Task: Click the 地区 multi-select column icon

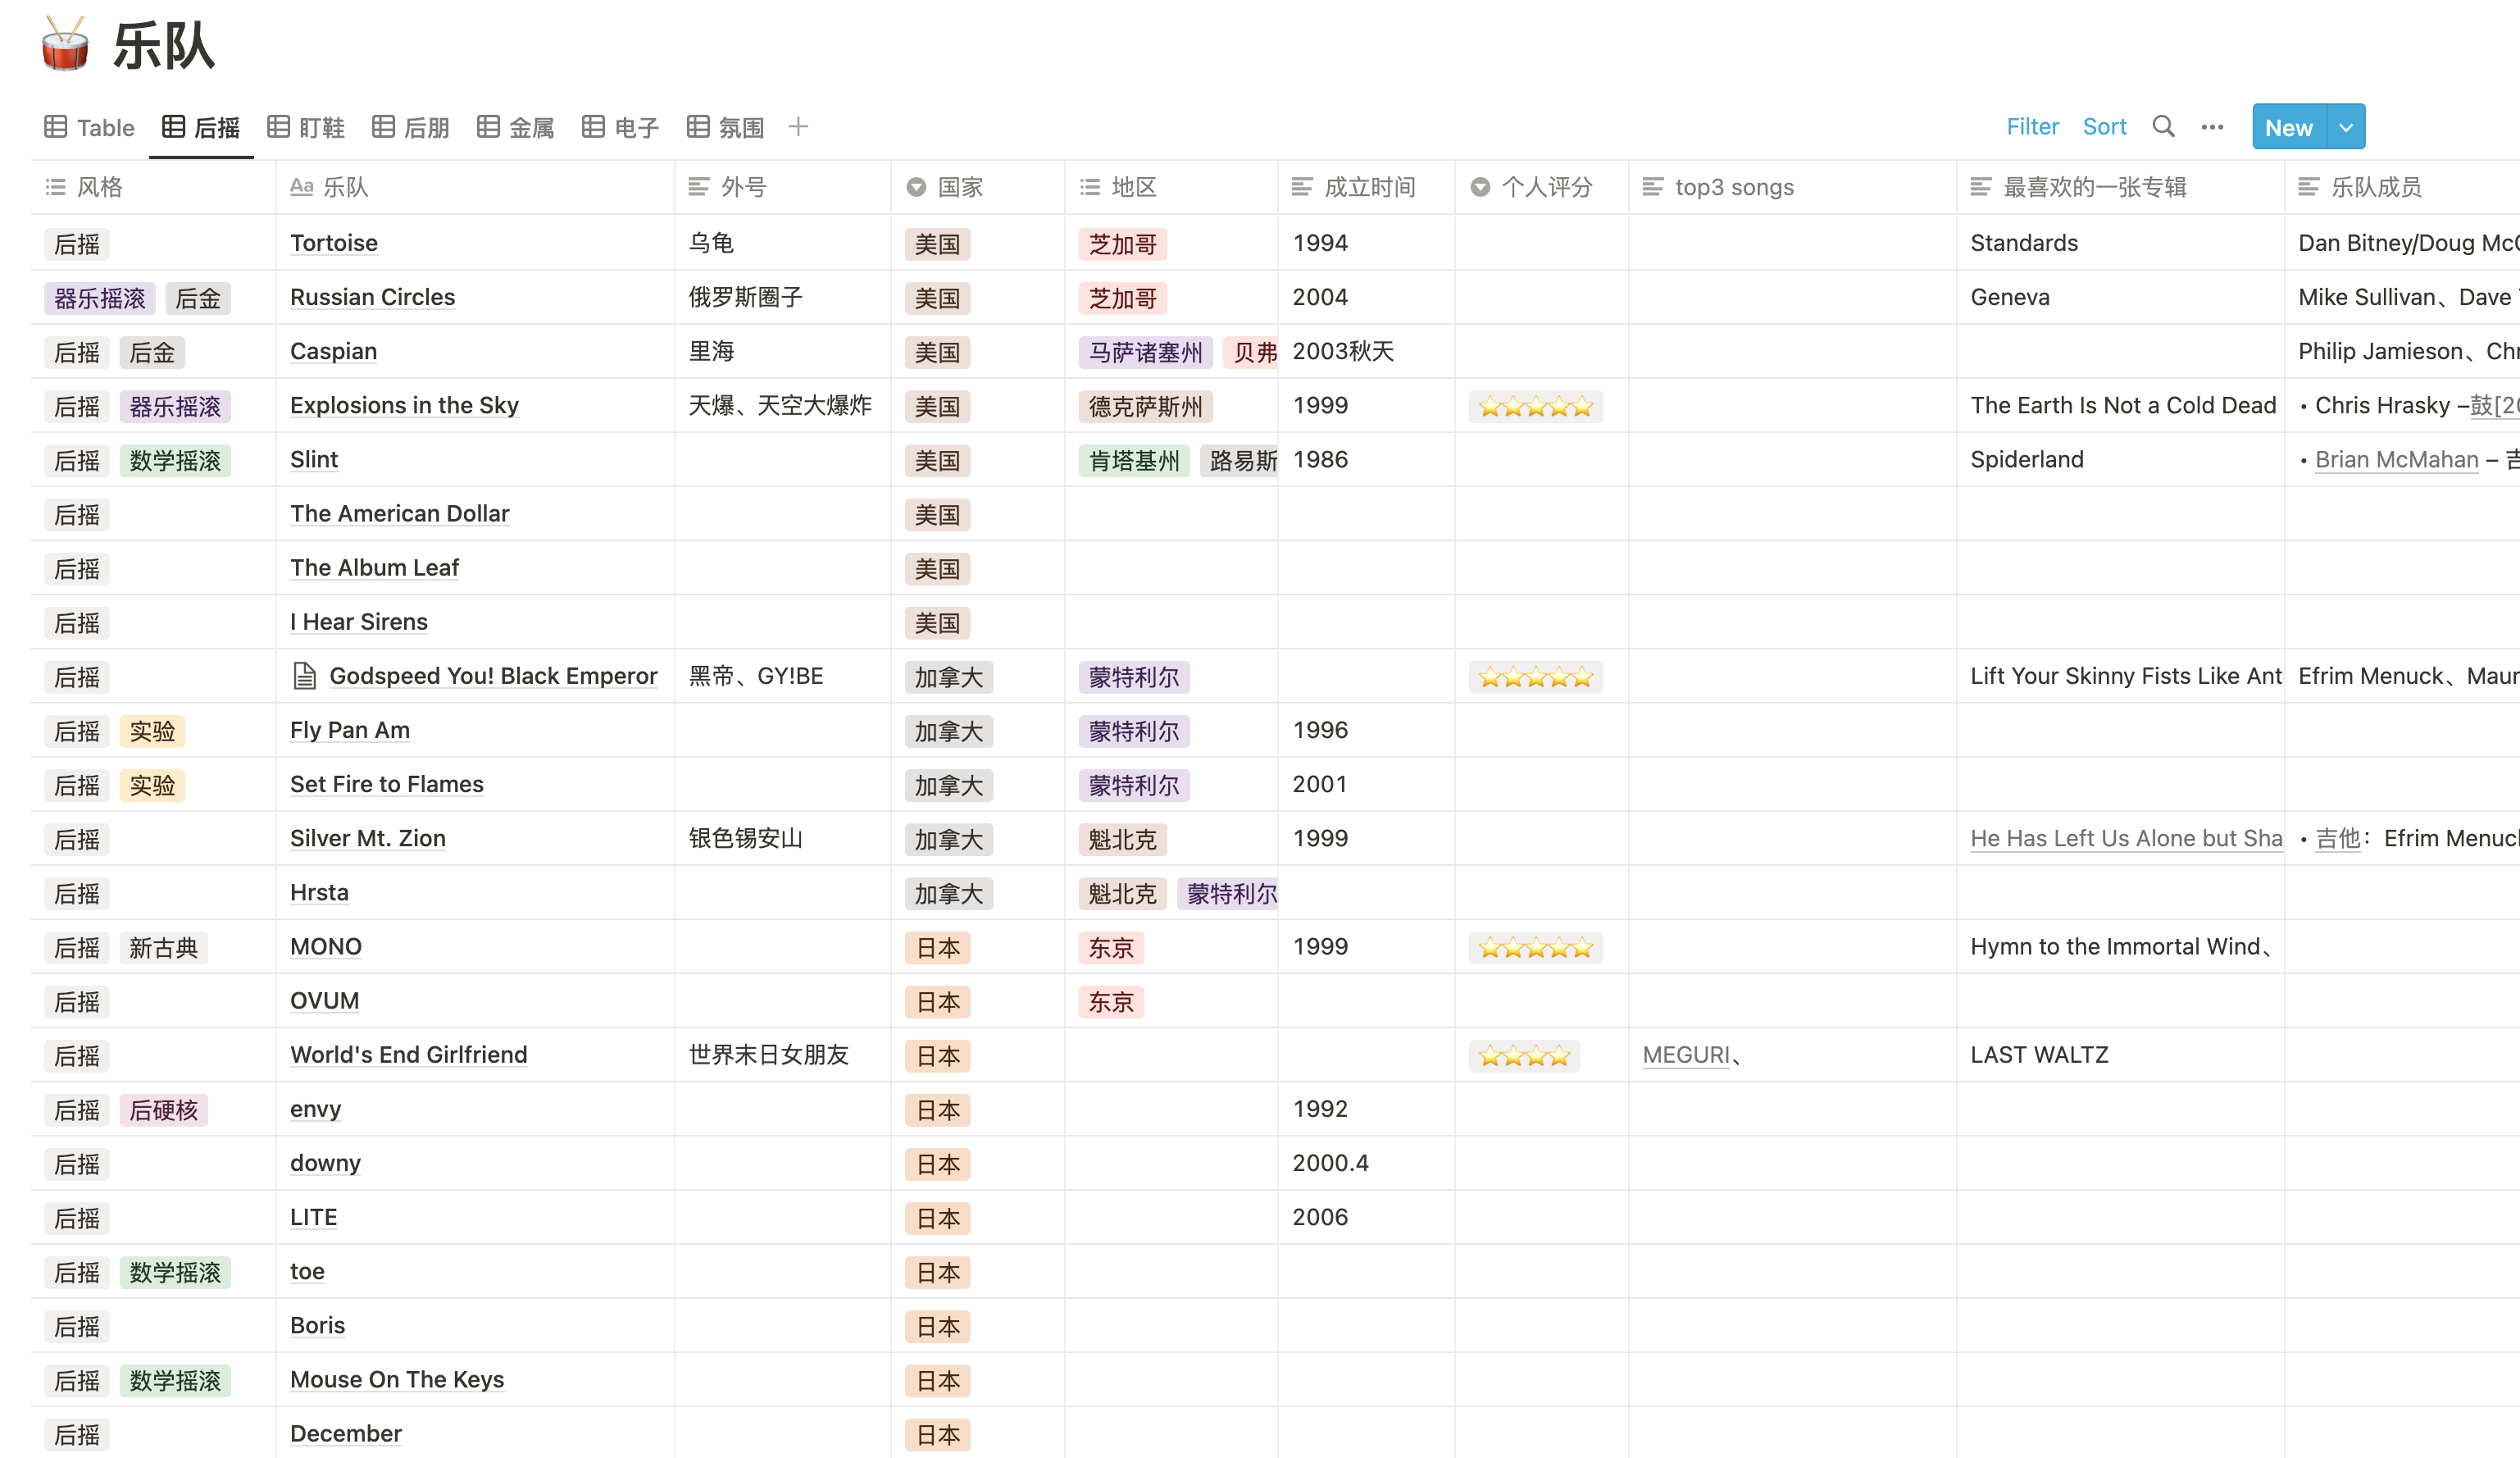Action: coord(1090,187)
